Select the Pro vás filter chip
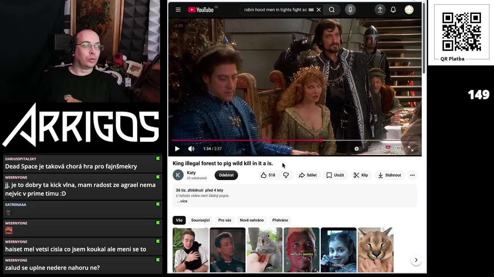494x277 pixels. (x=225, y=220)
